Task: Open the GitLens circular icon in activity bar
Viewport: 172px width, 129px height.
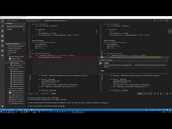Action: tap(2, 45)
